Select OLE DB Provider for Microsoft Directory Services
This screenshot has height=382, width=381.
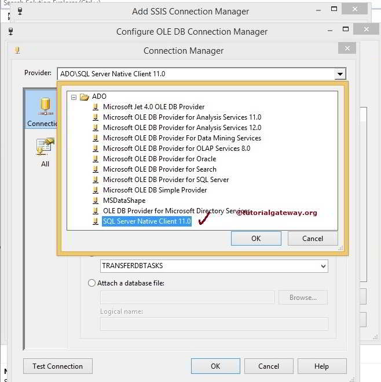(x=177, y=211)
